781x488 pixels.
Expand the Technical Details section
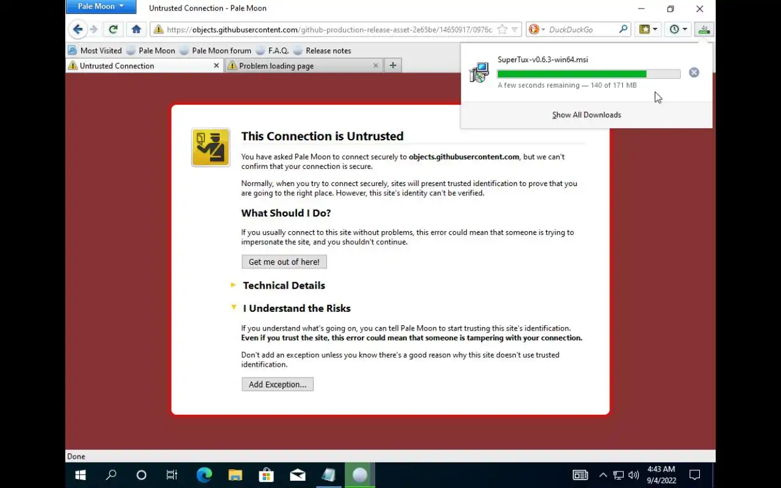coord(284,285)
